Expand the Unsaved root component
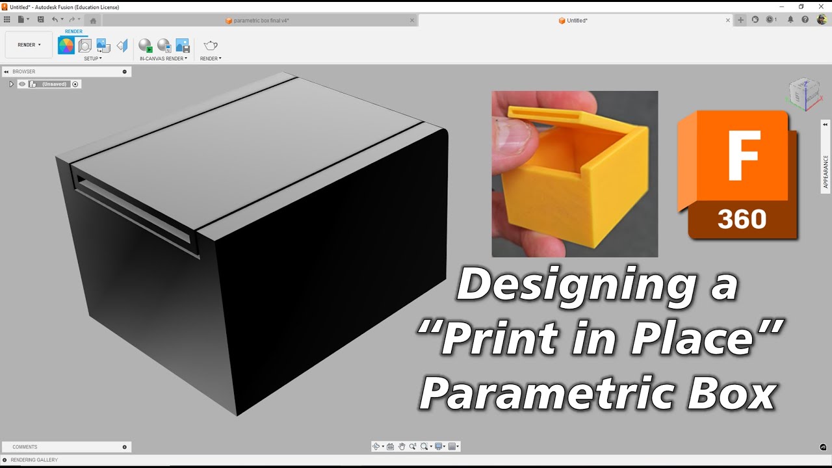 pos(11,84)
